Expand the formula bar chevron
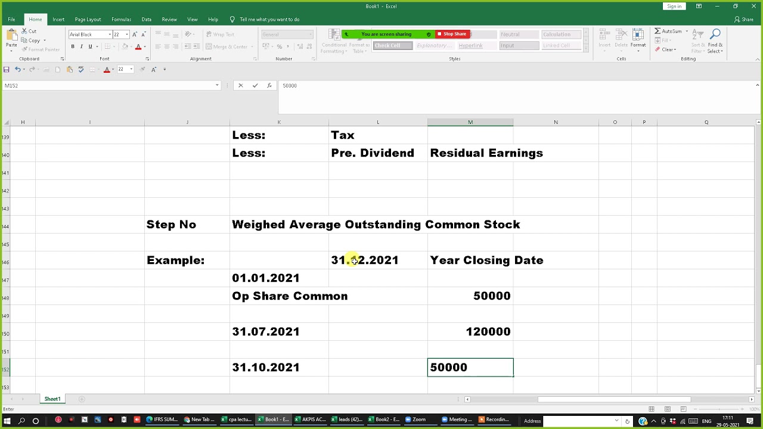The width and height of the screenshot is (763, 429). (757, 85)
